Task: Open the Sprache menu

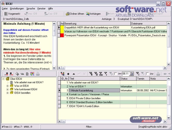Action: coord(31,9)
